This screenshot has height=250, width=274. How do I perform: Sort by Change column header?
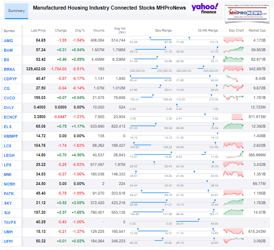click(61, 31)
